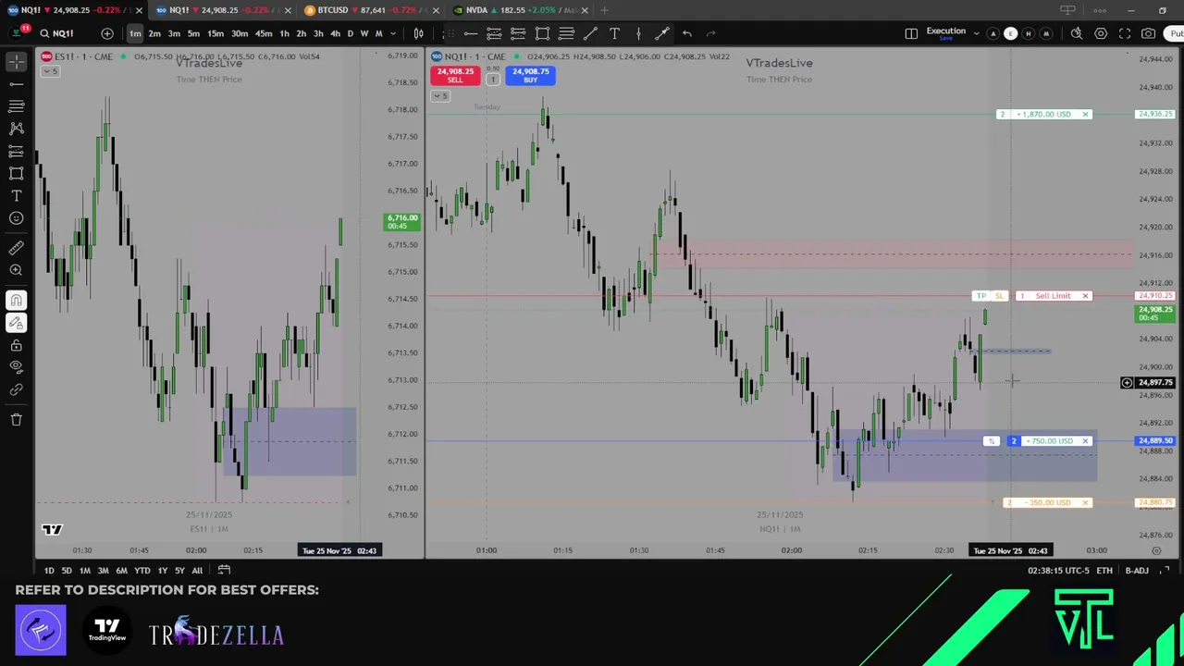Click the Save link under Execution

(945, 39)
